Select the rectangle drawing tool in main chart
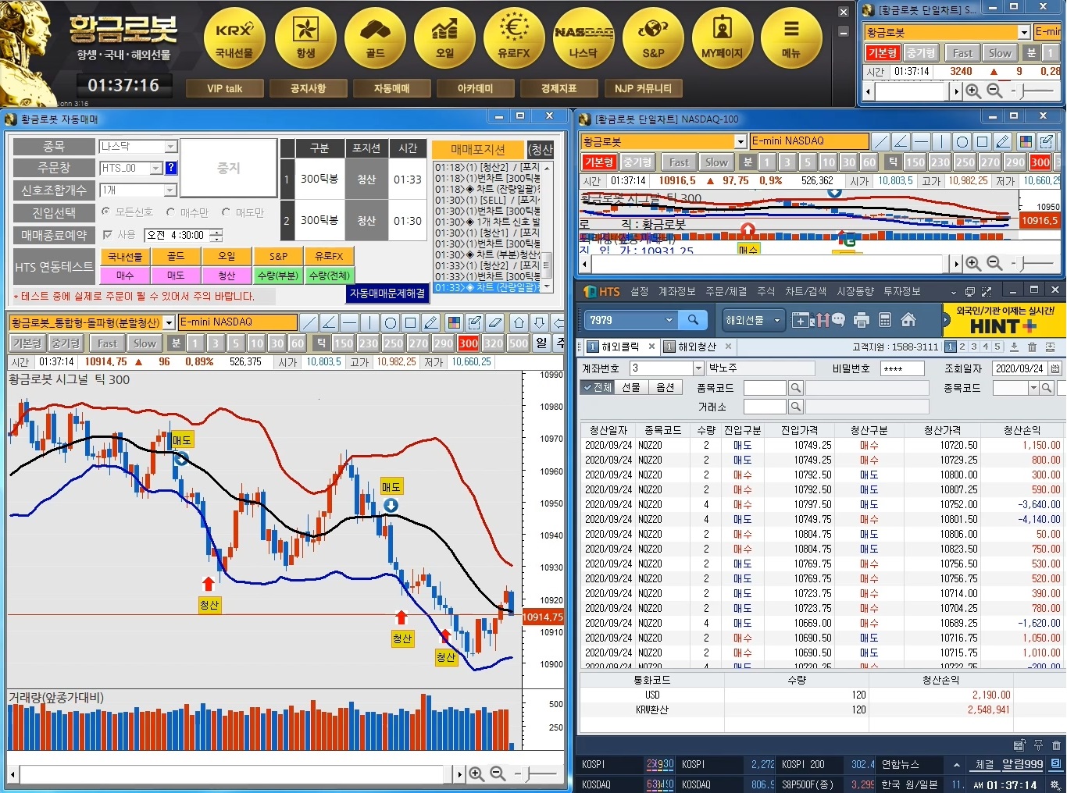Image resolution: width=1067 pixels, height=793 pixels. [411, 322]
